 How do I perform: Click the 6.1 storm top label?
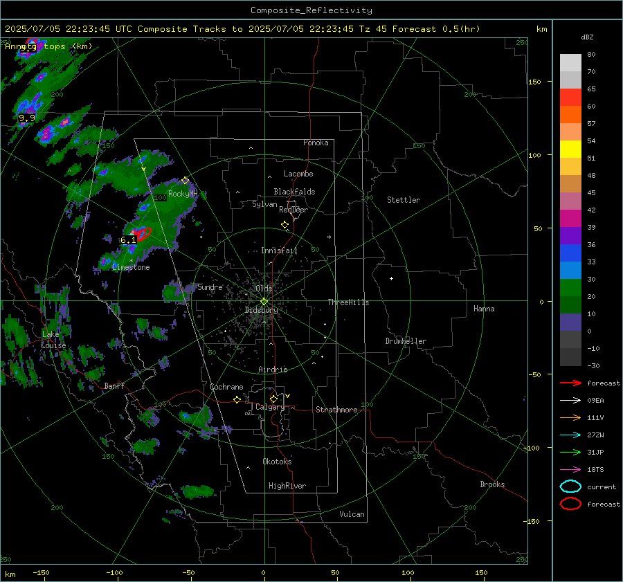tap(128, 240)
